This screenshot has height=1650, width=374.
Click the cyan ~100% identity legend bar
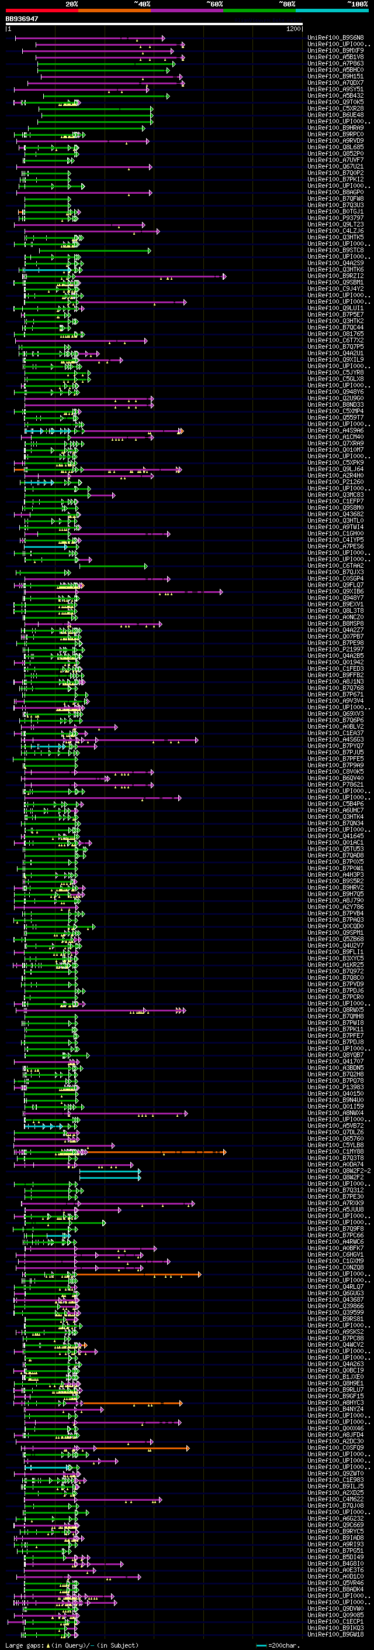(333, 11)
